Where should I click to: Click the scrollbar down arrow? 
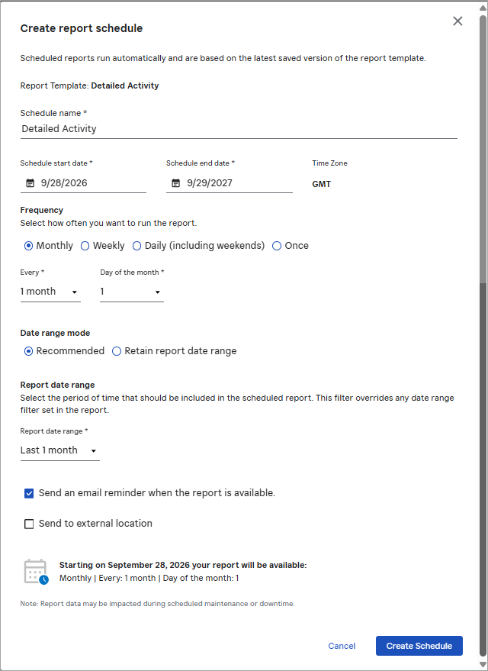point(483,665)
